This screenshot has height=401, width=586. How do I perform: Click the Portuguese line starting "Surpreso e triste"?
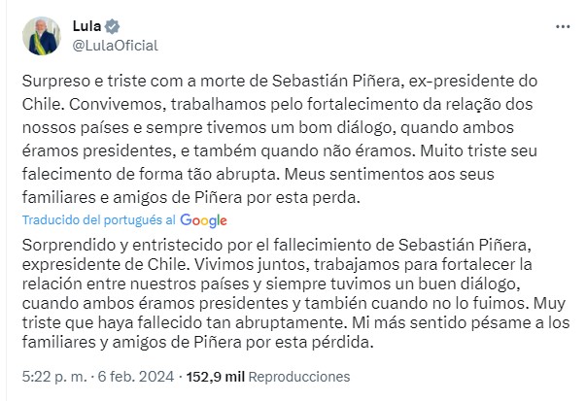tap(194, 86)
